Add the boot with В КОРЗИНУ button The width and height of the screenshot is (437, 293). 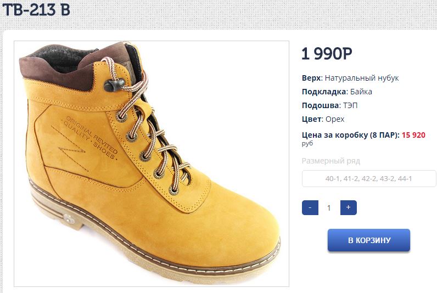click(369, 240)
